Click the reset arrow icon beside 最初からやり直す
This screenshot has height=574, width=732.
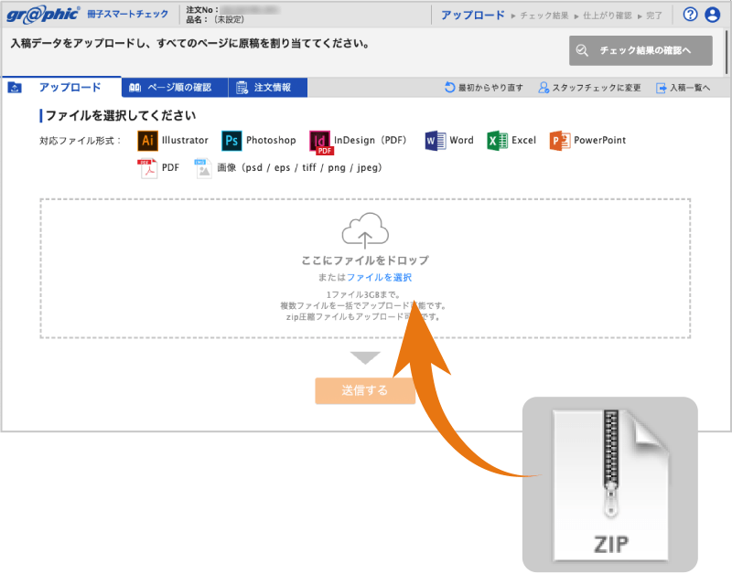449,87
